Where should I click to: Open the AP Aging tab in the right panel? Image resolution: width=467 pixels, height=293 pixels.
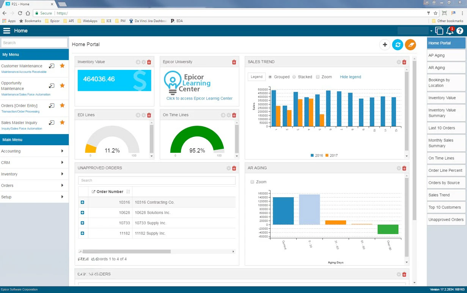[x=446, y=55]
